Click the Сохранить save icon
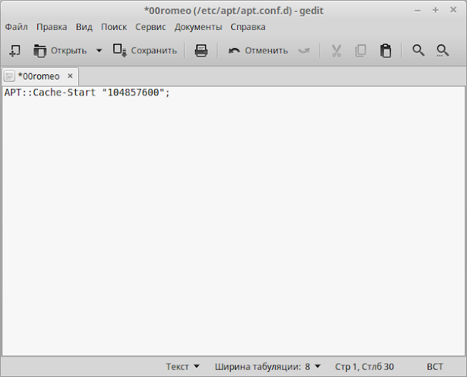Image resolution: width=467 pixels, height=377 pixels. [120, 50]
